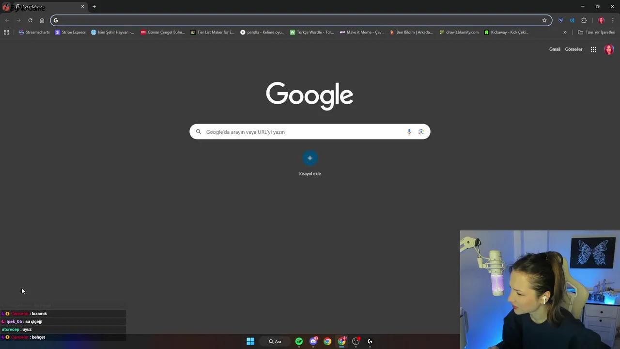Add a shortcut with the plus button
Screen dimensions: 620x349
310,158
